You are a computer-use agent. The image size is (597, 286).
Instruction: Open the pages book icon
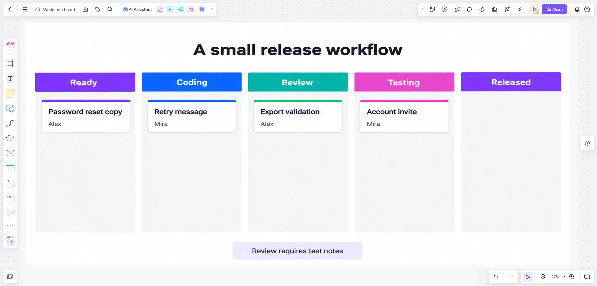(587, 277)
